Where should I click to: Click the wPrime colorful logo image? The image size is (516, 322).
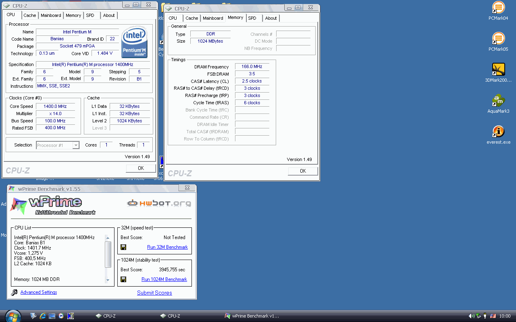(53, 206)
